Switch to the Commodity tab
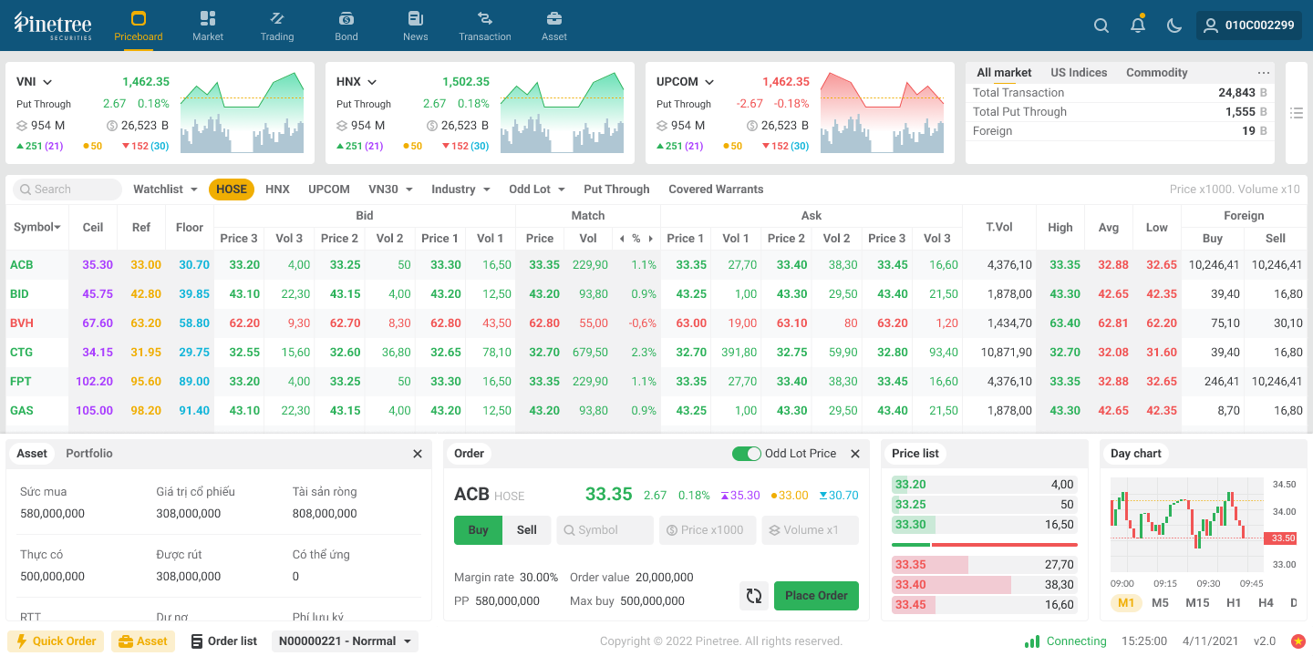 click(1157, 73)
